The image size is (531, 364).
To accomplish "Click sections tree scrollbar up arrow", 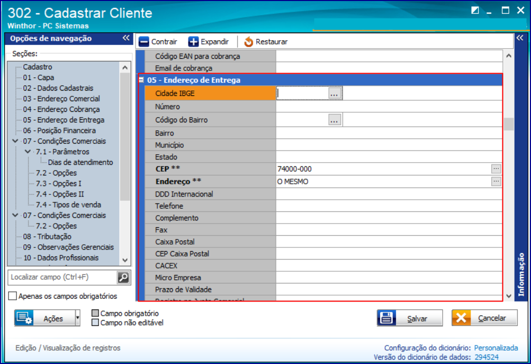I will [125, 67].
